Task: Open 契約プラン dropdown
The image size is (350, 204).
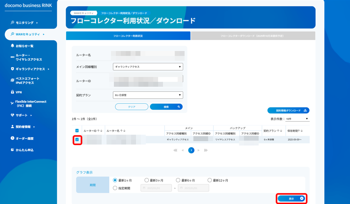Action: click(148, 95)
